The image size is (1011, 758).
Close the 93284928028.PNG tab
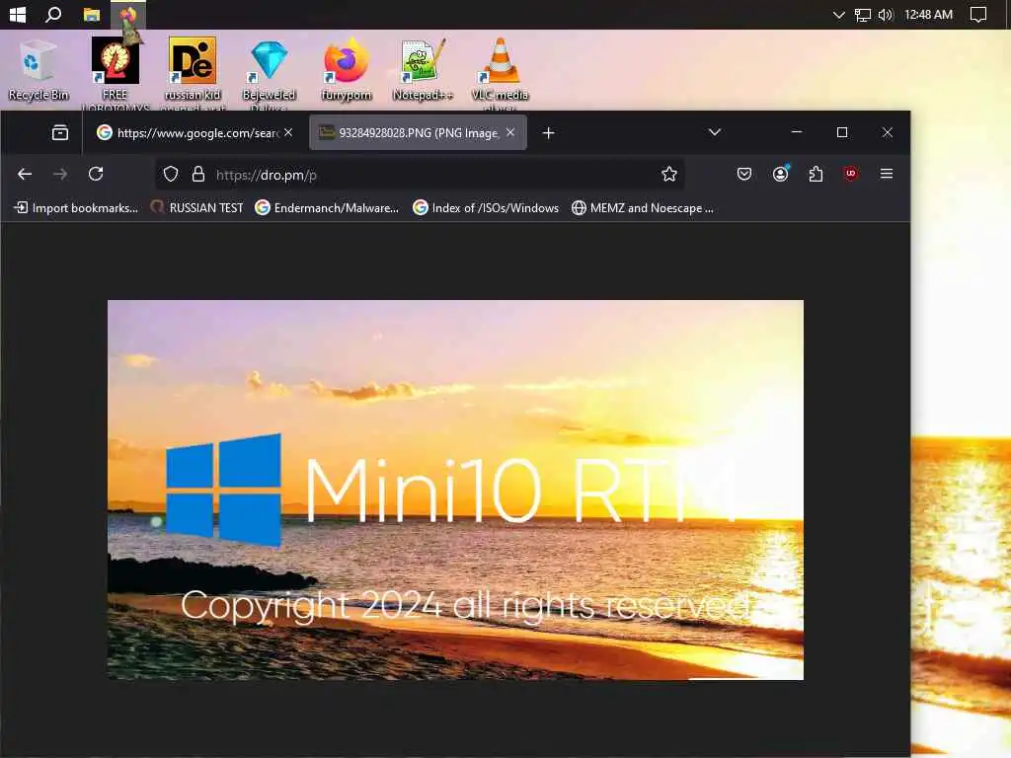(x=510, y=132)
